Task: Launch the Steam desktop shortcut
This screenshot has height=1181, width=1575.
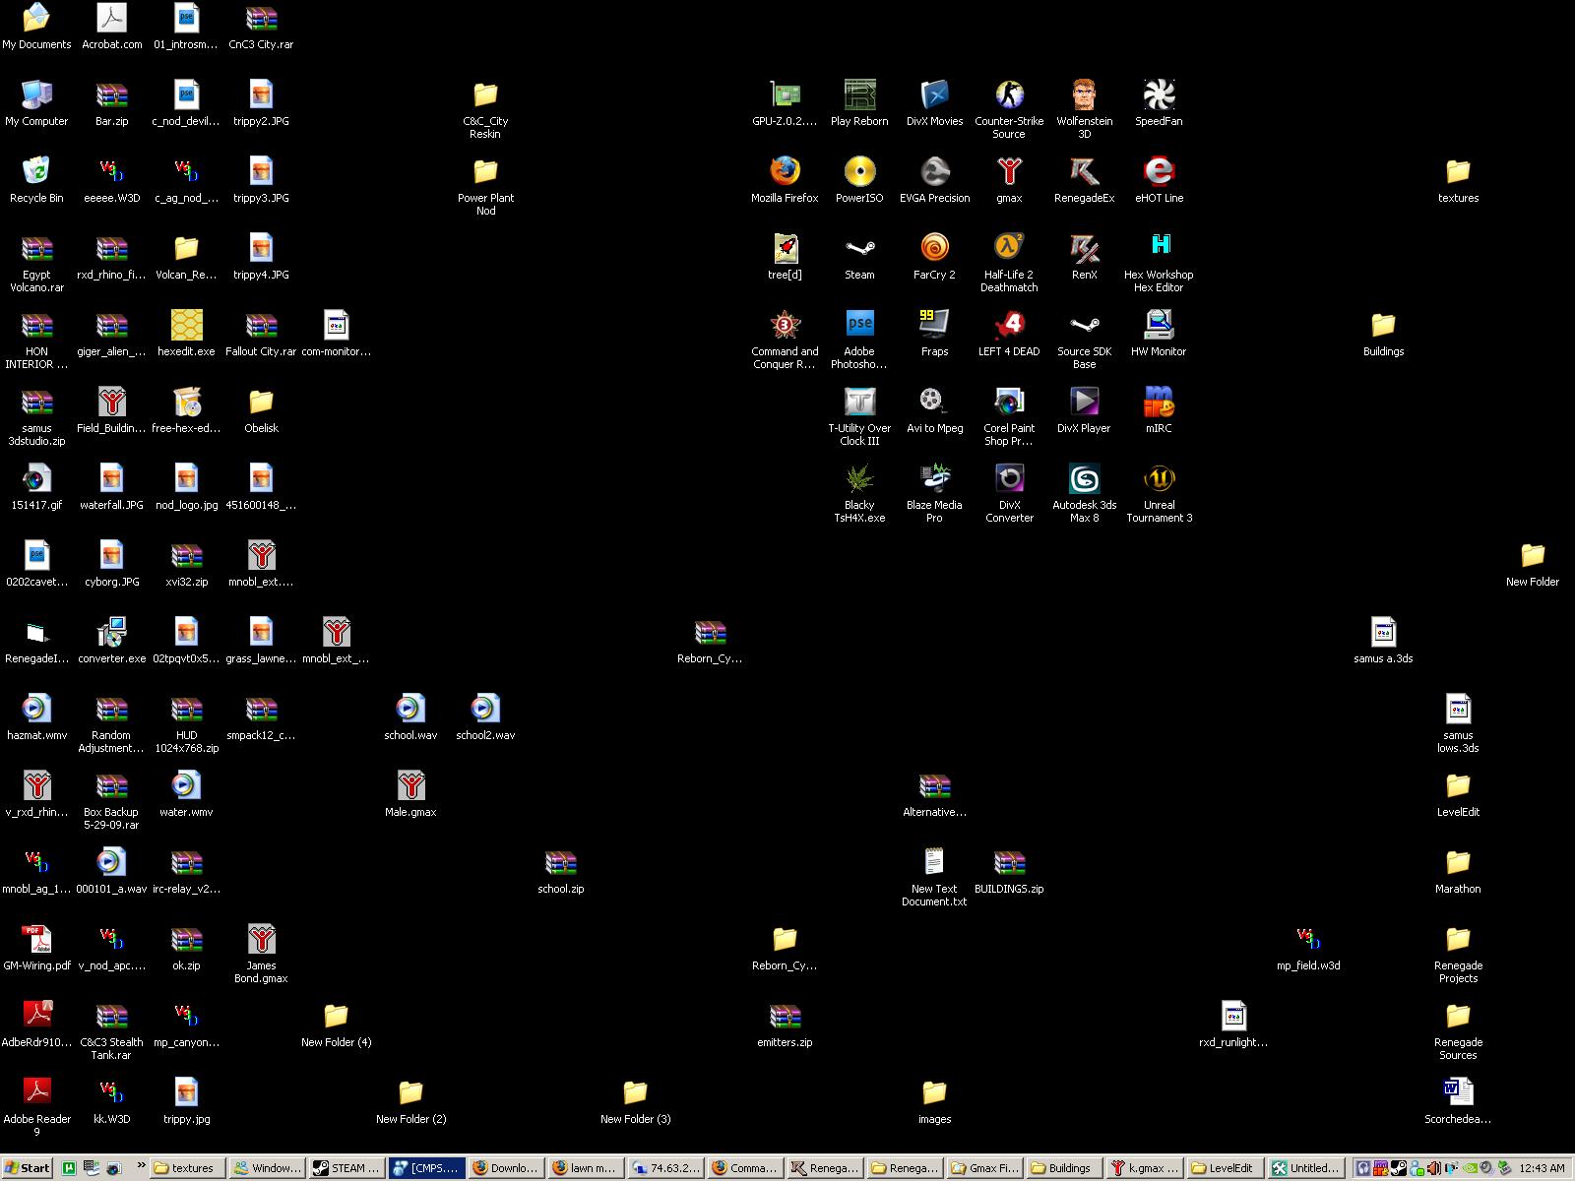Action: (859, 249)
